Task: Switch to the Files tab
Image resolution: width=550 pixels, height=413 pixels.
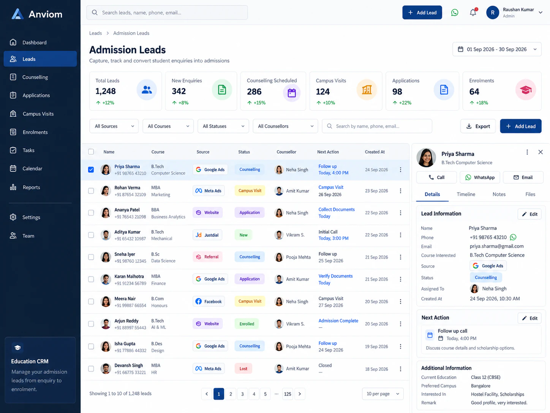Action: point(530,194)
